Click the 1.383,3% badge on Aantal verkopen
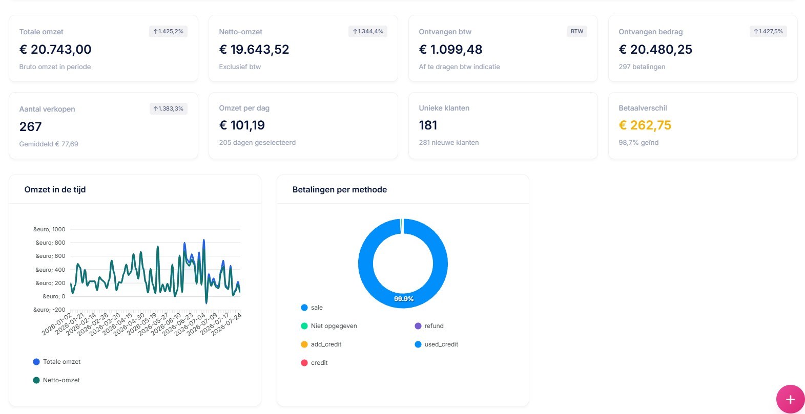 168,108
